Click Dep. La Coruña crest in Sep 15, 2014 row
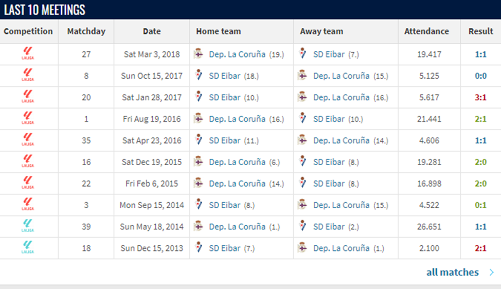Screen dimensions: 501x289 (303, 205)
